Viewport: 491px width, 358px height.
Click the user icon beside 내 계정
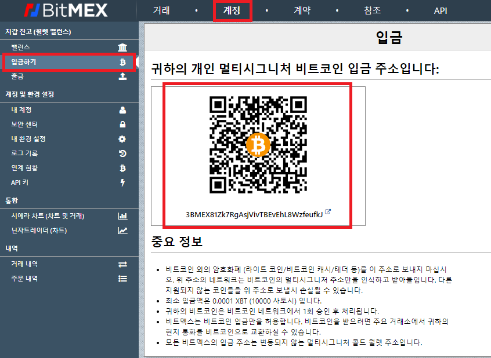(x=122, y=110)
